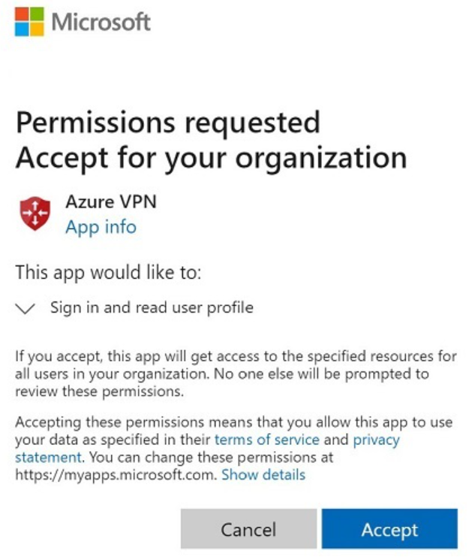
Task: Click the 'No one else will be prompted' sentence
Action: coord(330,374)
